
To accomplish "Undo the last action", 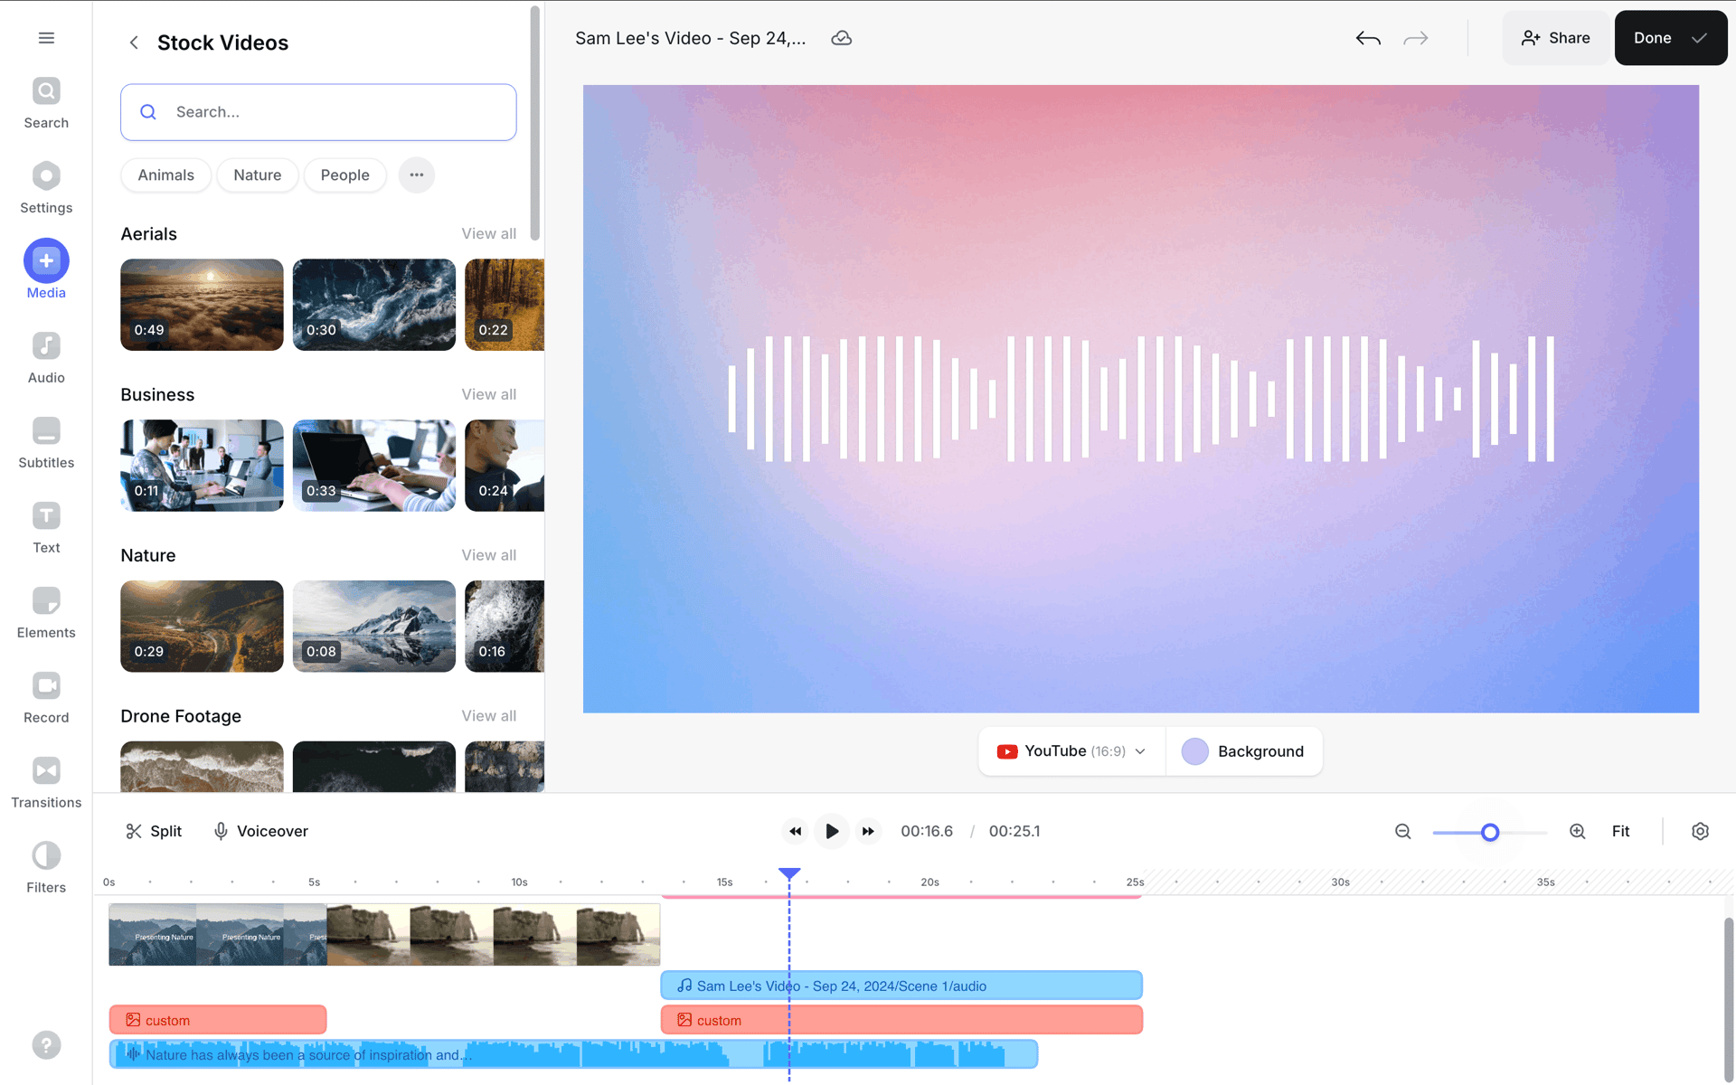I will click(1368, 38).
